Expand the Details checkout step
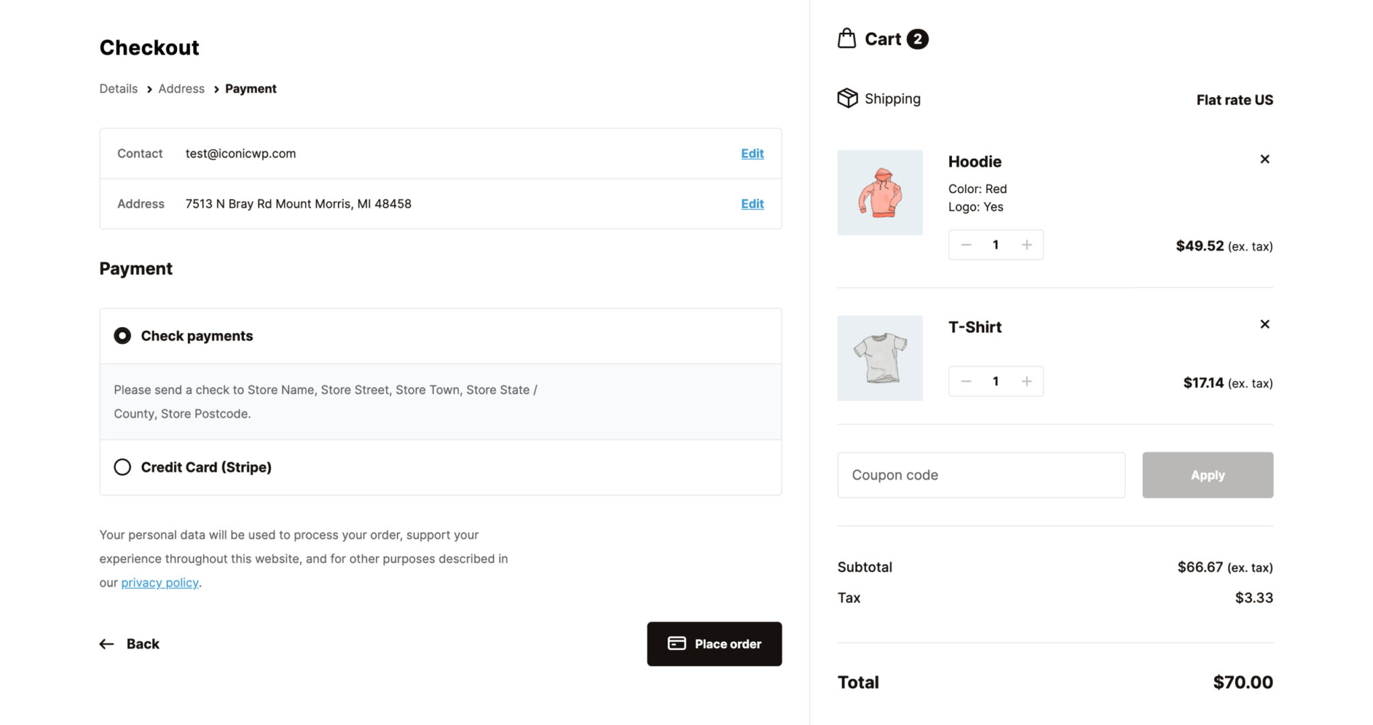 click(x=118, y=88)
